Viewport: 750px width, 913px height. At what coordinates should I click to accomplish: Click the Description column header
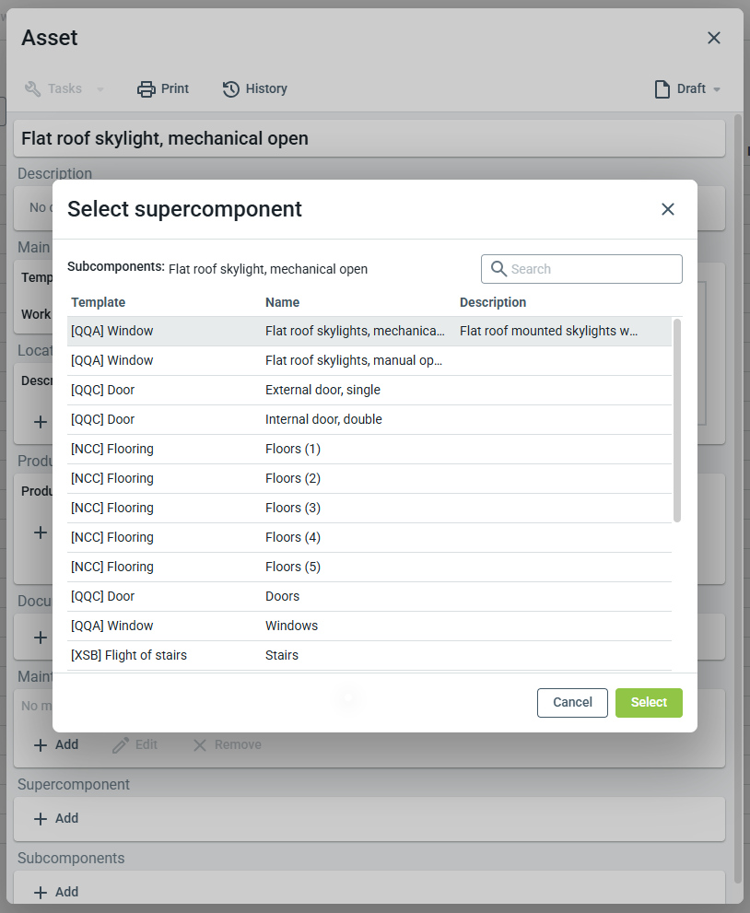point(493,302)
